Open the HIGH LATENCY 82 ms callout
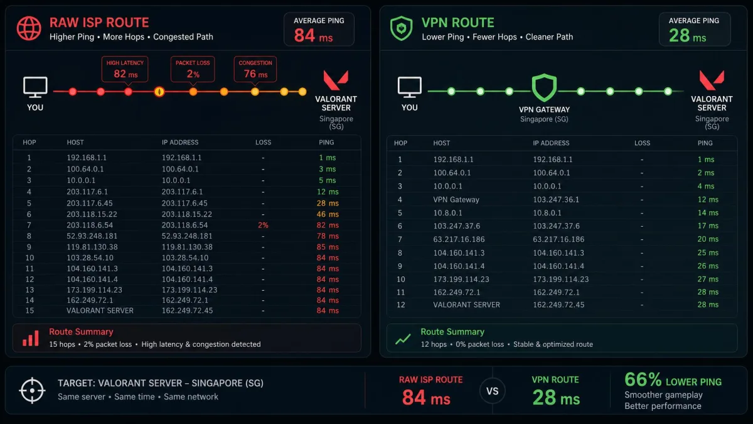The height and width of the screenshot is (424, 753). click(x=125, y=69)
